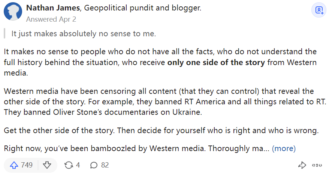Expand the answer with the (more) link
Image resolution: width=332 pixels, height=175 pixels.
click(284, 148)
